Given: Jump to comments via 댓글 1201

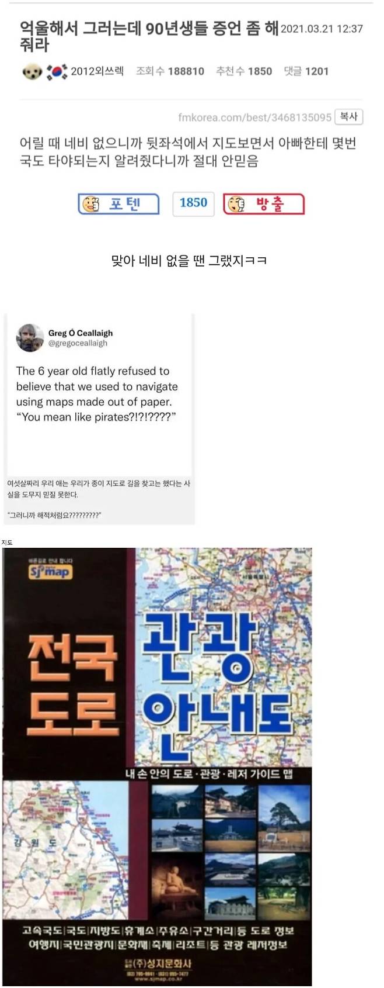Looking at the screenshot, I should 306,71.
